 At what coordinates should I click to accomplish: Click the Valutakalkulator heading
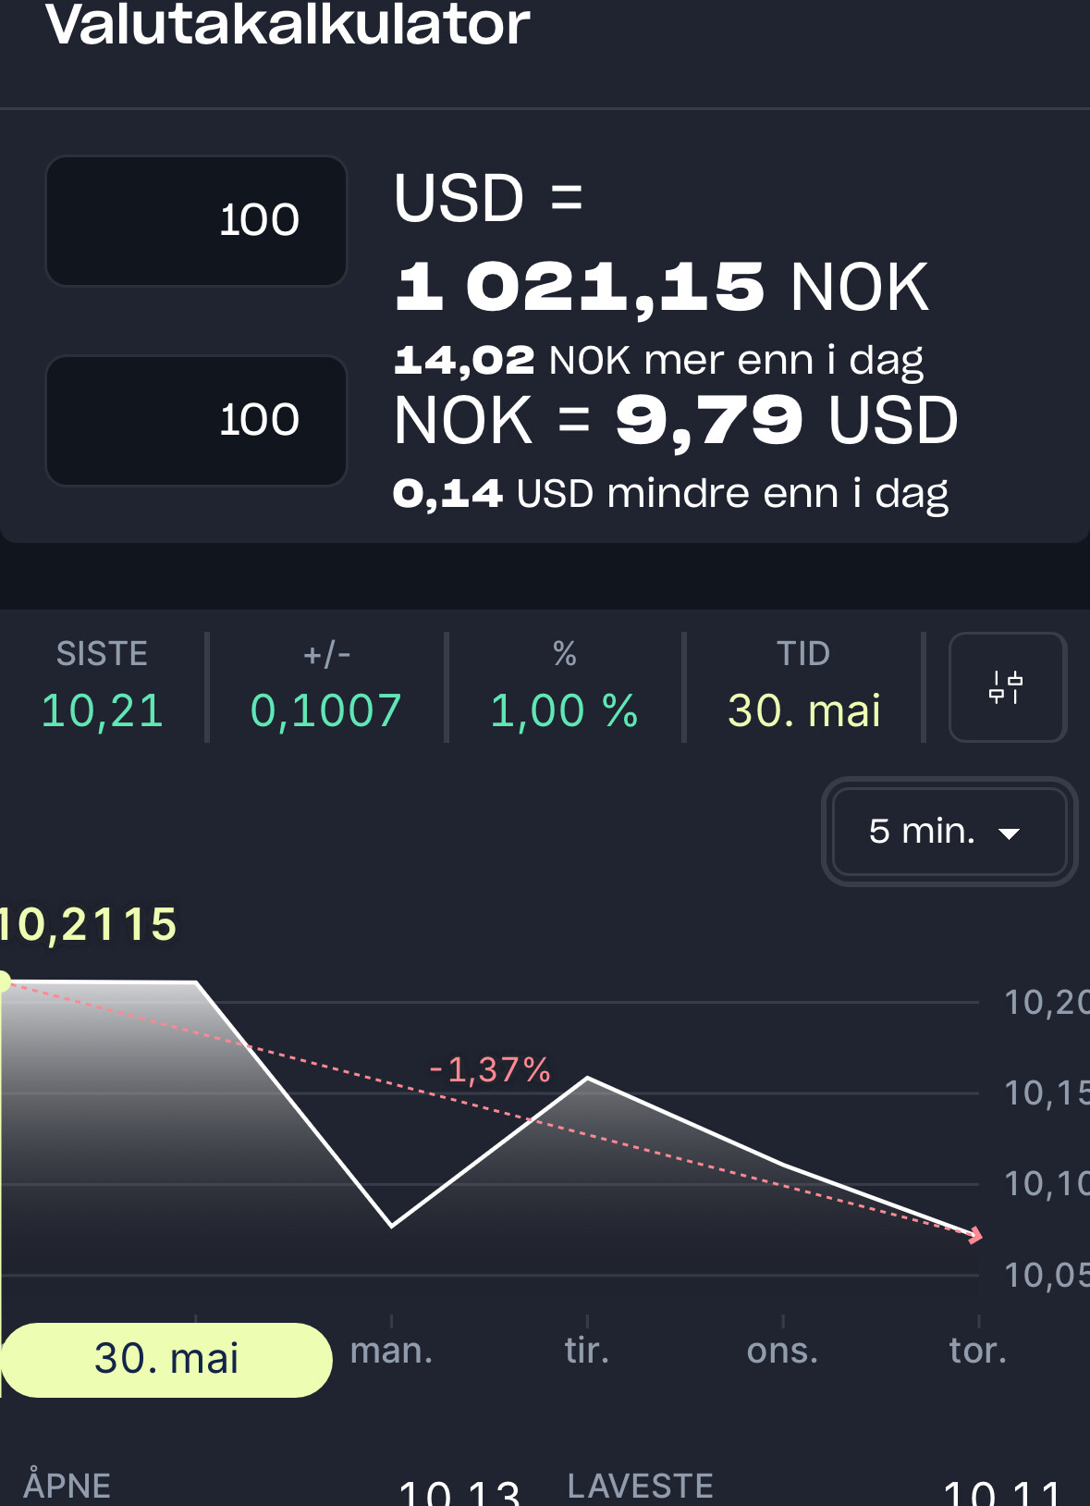click(288, 25)
